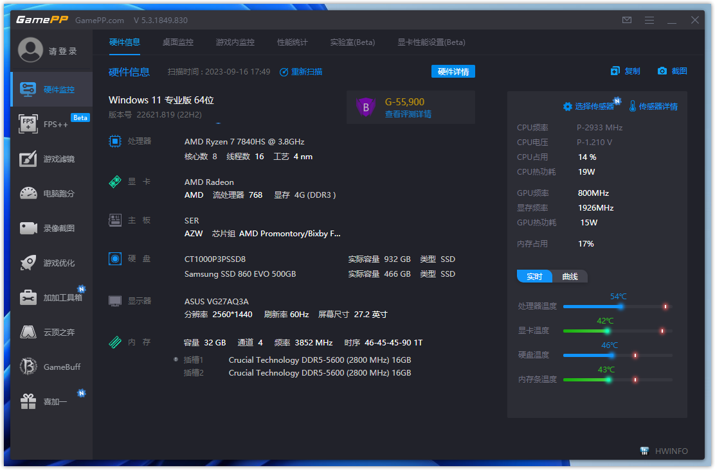
Task: Click the 重新扫描 link
Action: 307,72
